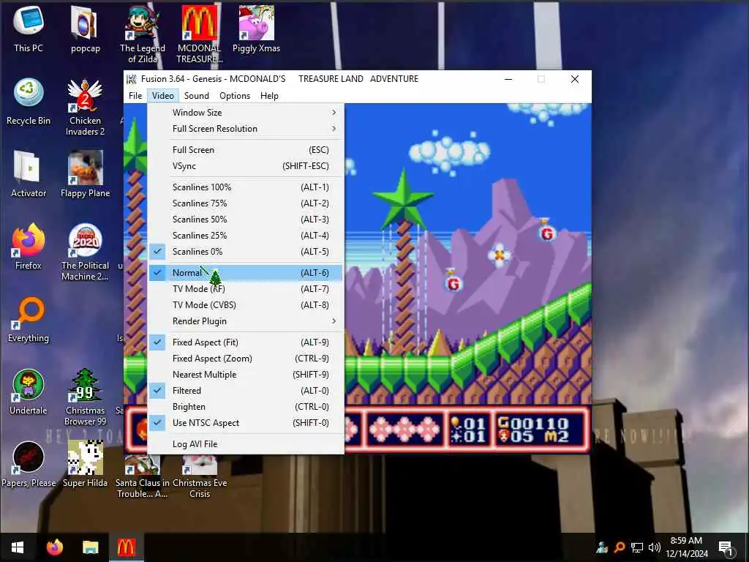Open Chicken Invaders 2 shortcut

tap(85, 107)
